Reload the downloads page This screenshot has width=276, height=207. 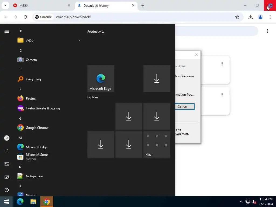(25, 17)
